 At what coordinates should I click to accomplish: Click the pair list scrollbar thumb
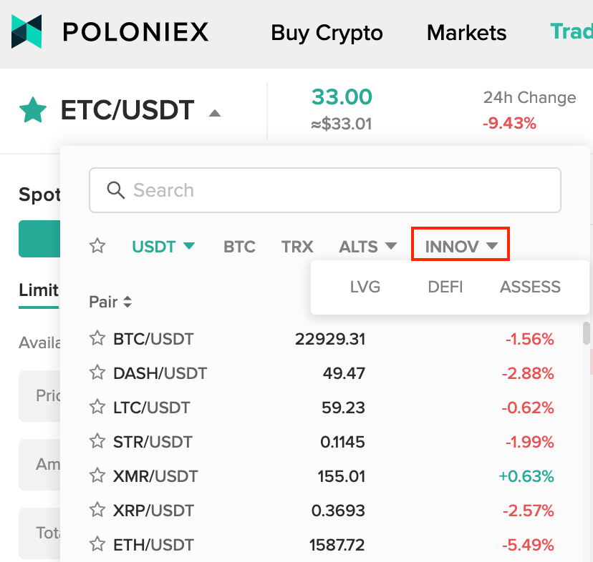tap(587, 333)
